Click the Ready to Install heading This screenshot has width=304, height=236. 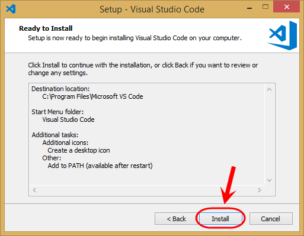[46, 28]
